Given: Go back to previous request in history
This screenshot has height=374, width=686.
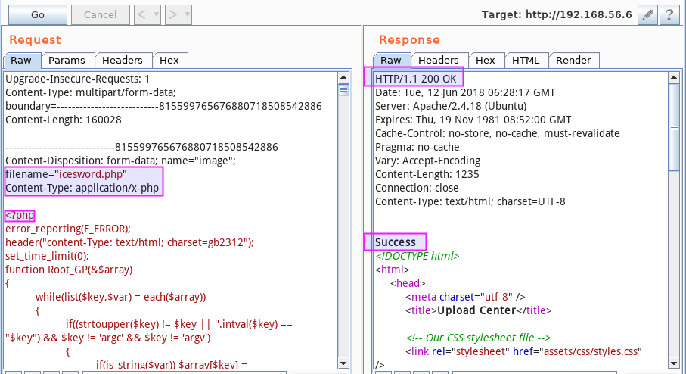Looking at the screenshot, I should pyautogui.click(x=141, y=15).
